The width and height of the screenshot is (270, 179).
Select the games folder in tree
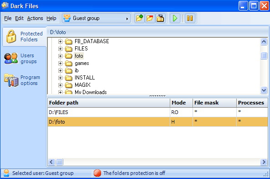click(82, 64)
